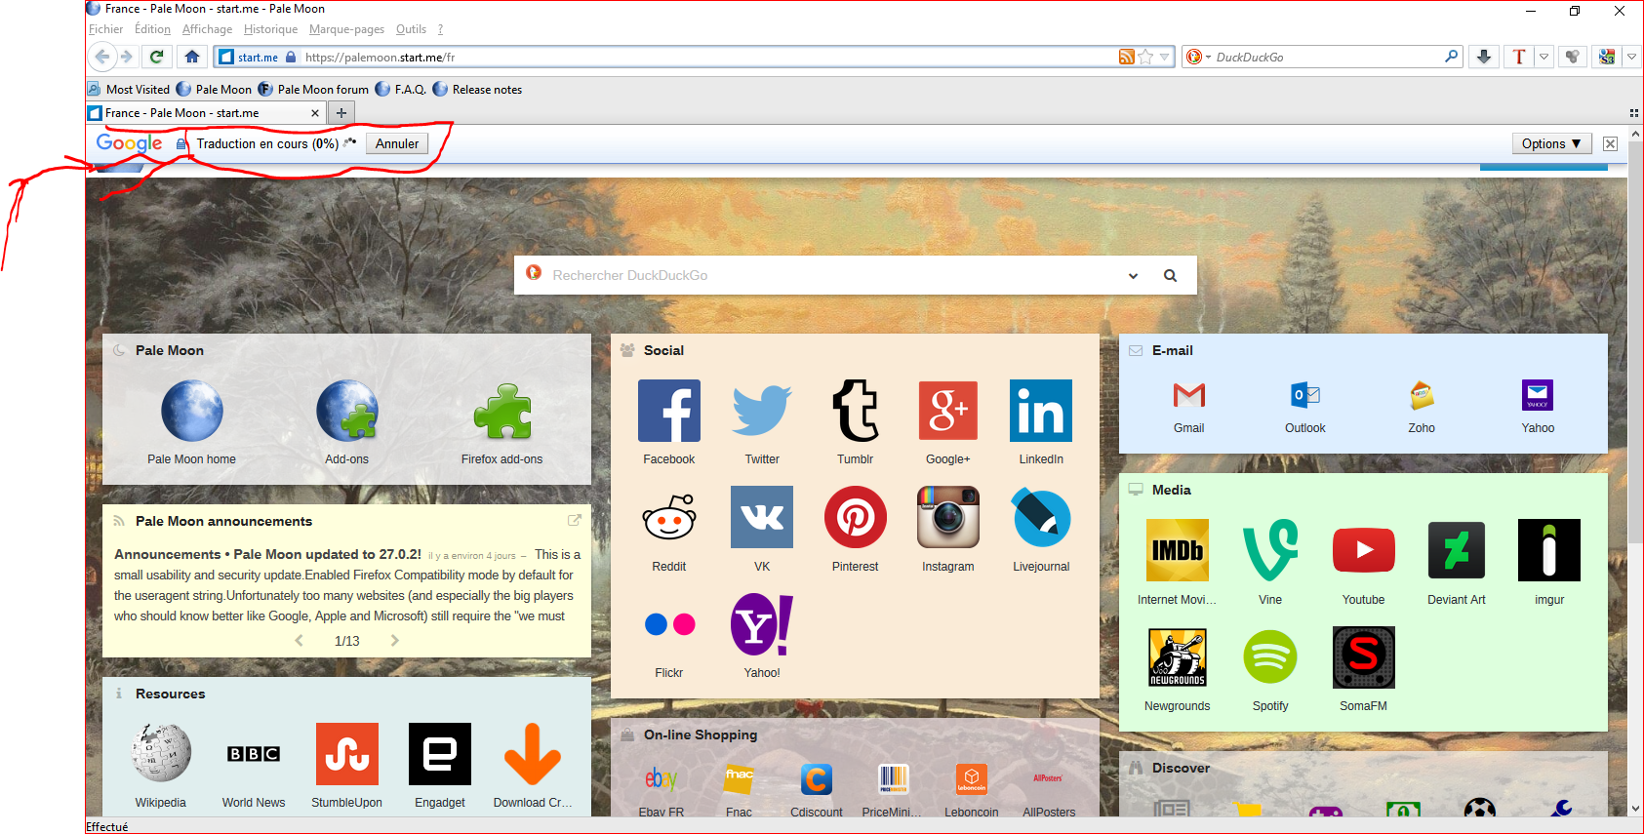Open the Instagram camera icon
The image size is (1644, 834).
[948, 517]
